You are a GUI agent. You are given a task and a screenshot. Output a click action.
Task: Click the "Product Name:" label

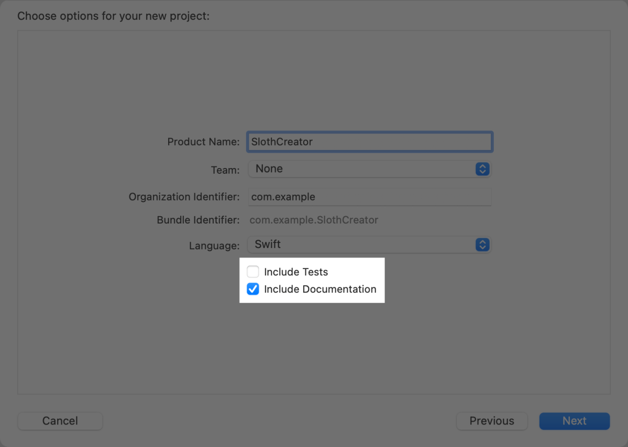(203, 142)
